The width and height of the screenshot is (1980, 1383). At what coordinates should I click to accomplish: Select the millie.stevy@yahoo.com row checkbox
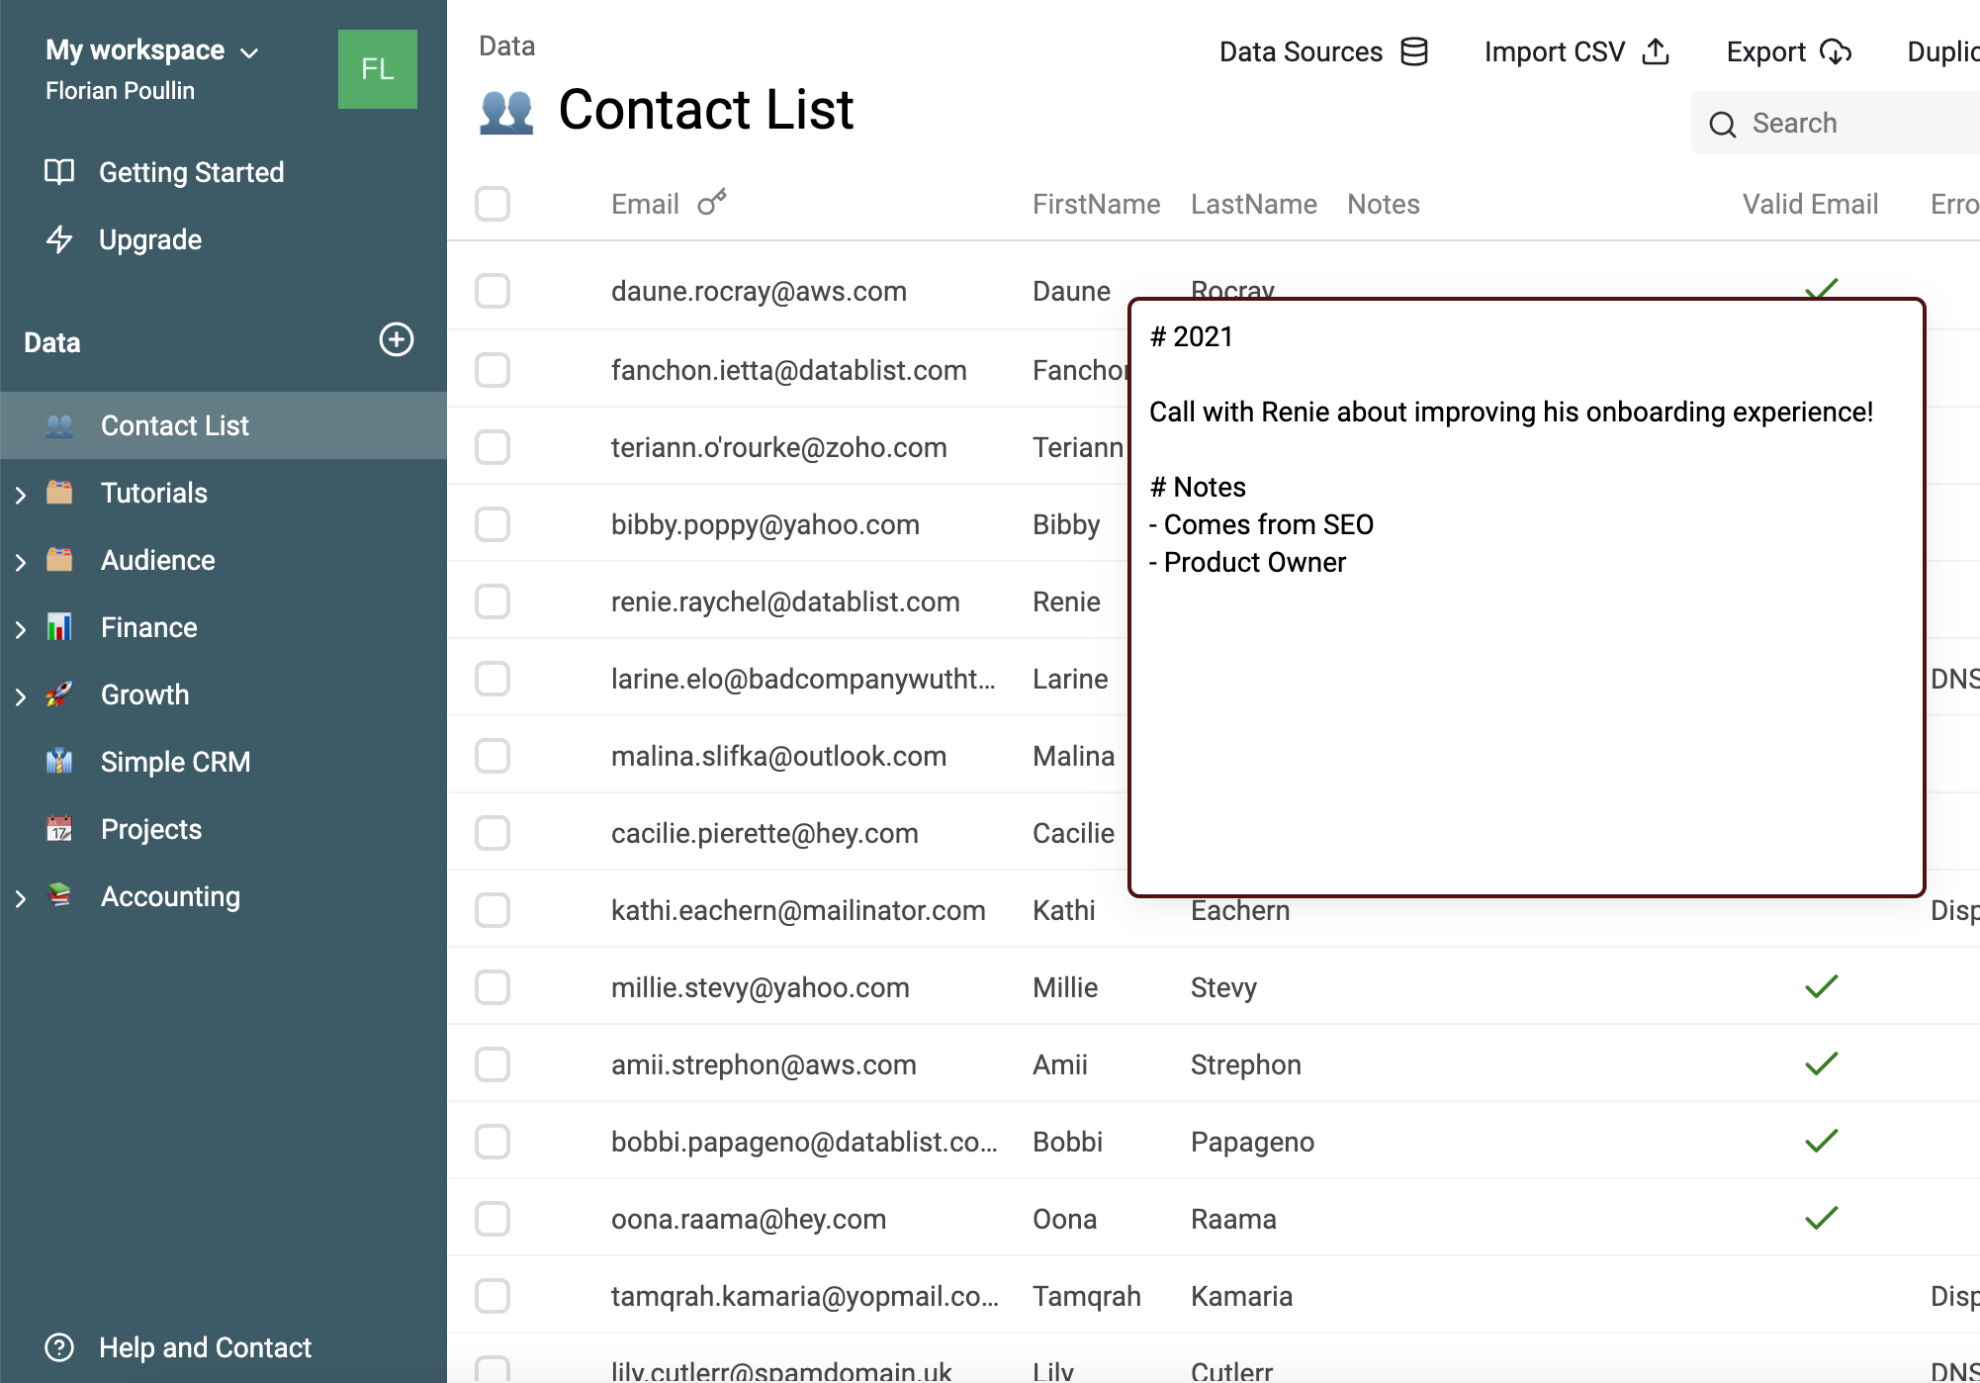tap(493, 987)
